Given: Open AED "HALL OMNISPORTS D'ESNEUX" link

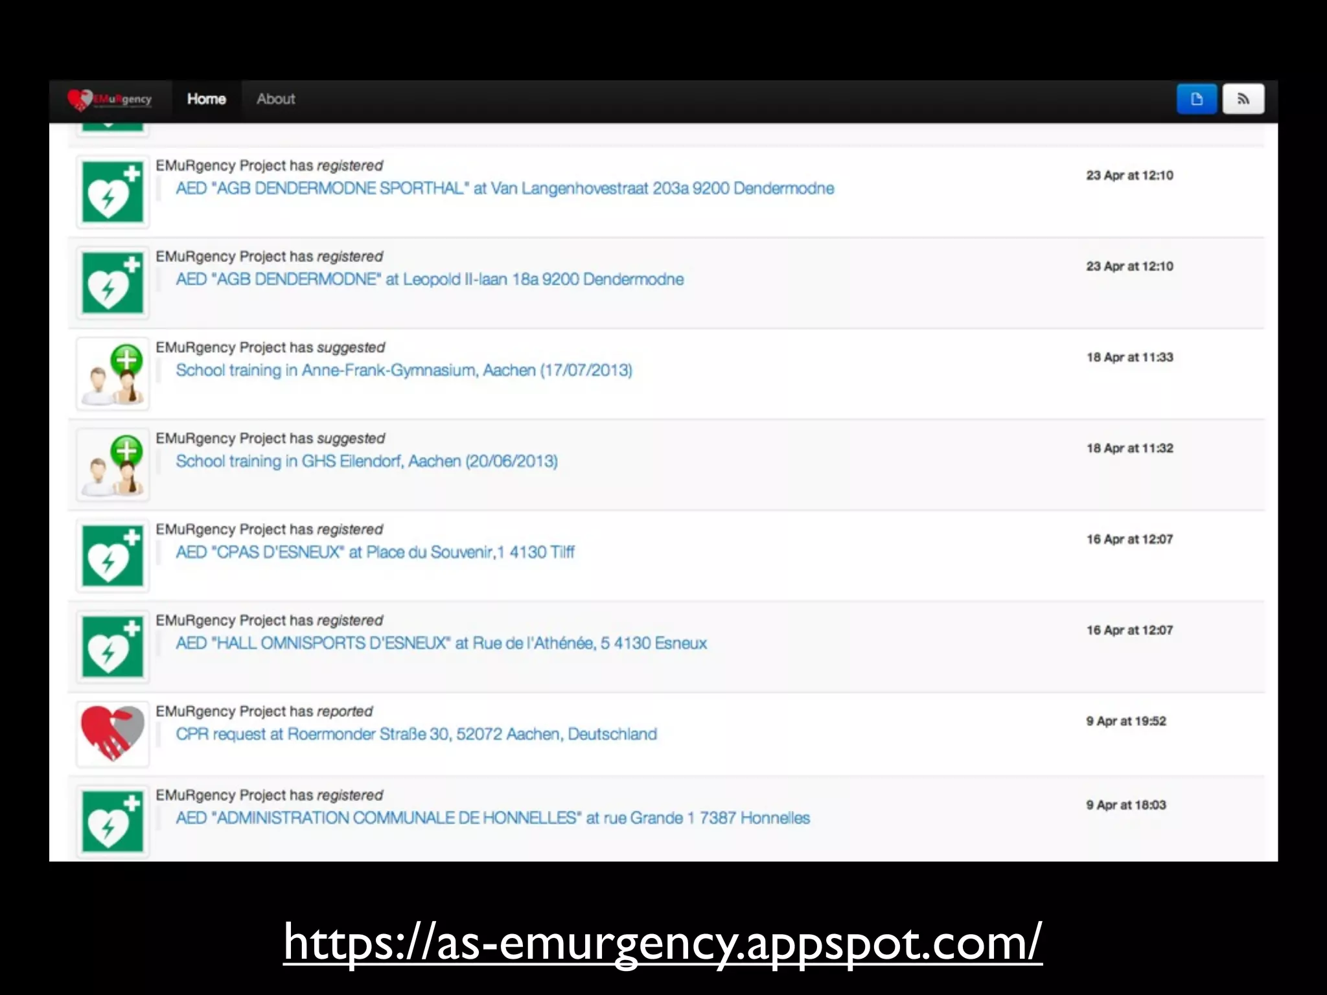Looking at the screenshot, I should pyautogui.click(x=441, y=643).
